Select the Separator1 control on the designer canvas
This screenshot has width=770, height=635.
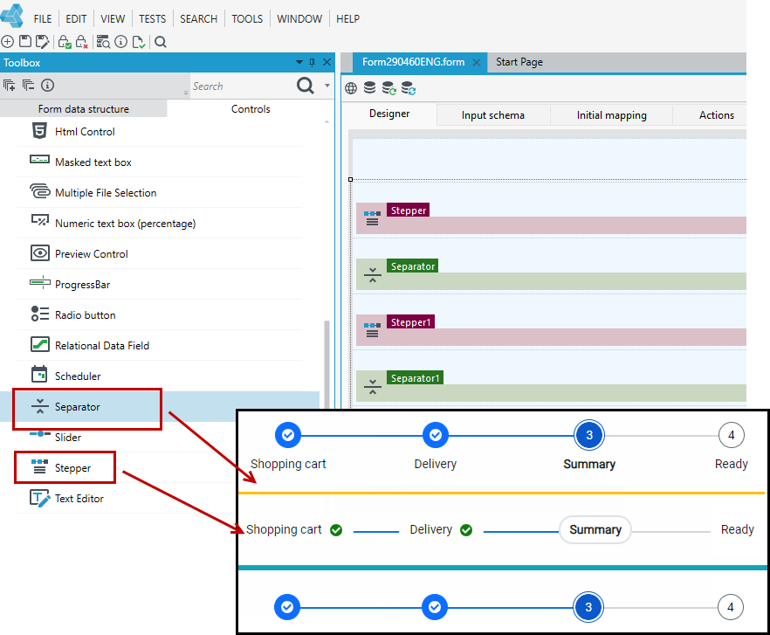click(551, 386)
